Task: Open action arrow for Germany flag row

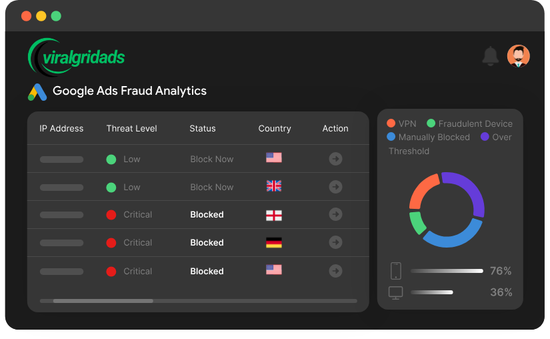Action: (x=335, y=242)
